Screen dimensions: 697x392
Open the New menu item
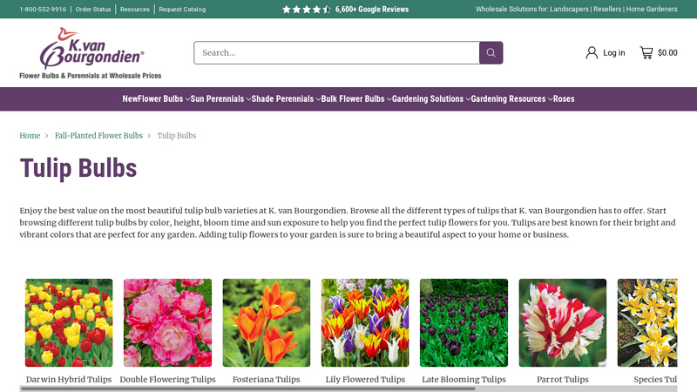pos(130,99)
